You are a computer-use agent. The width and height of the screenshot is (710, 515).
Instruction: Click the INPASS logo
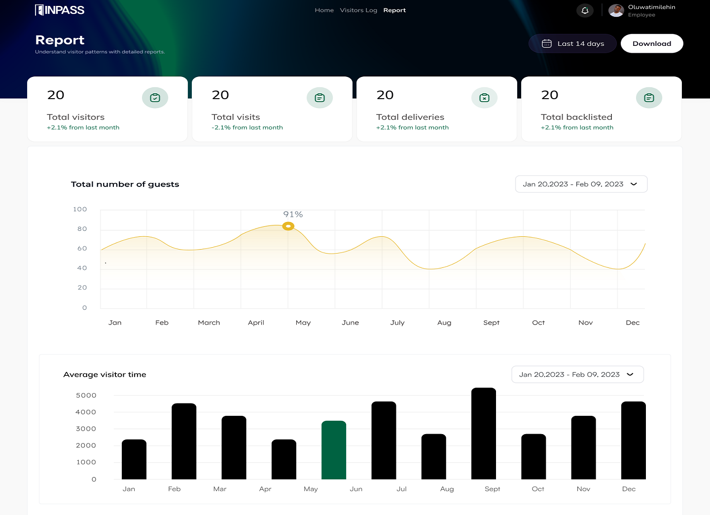tap(60, 10)
